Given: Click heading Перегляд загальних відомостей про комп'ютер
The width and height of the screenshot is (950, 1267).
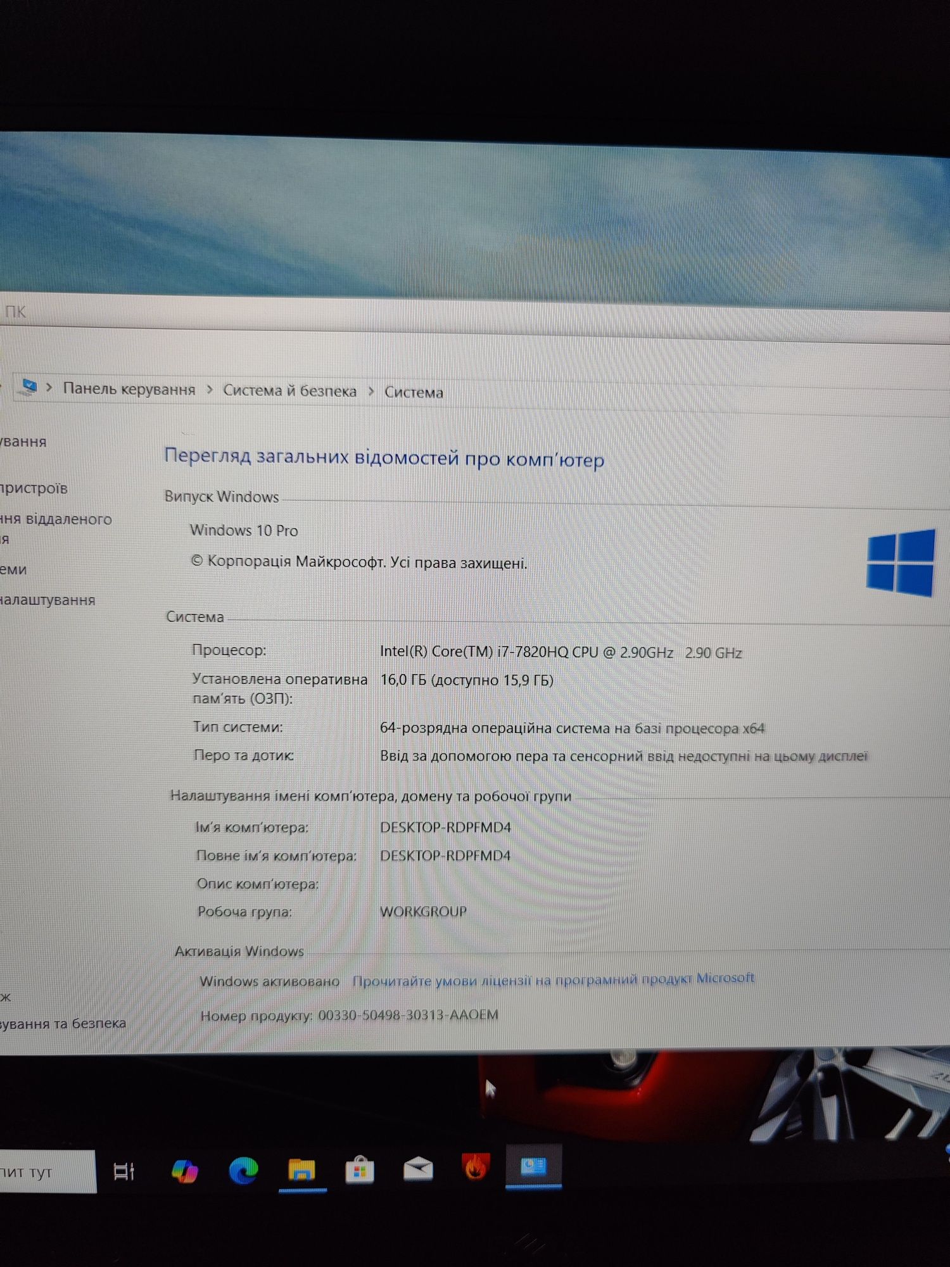Looking at the screenshot, I should 384,457.
